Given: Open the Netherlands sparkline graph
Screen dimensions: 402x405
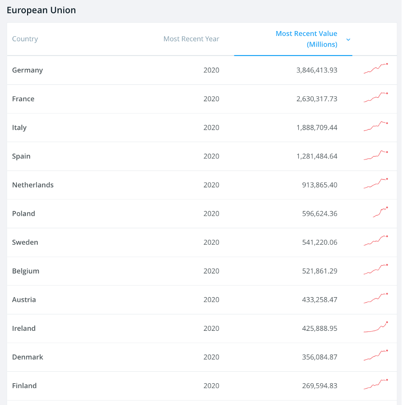Looking at the screenshot, I should point(376,183).
